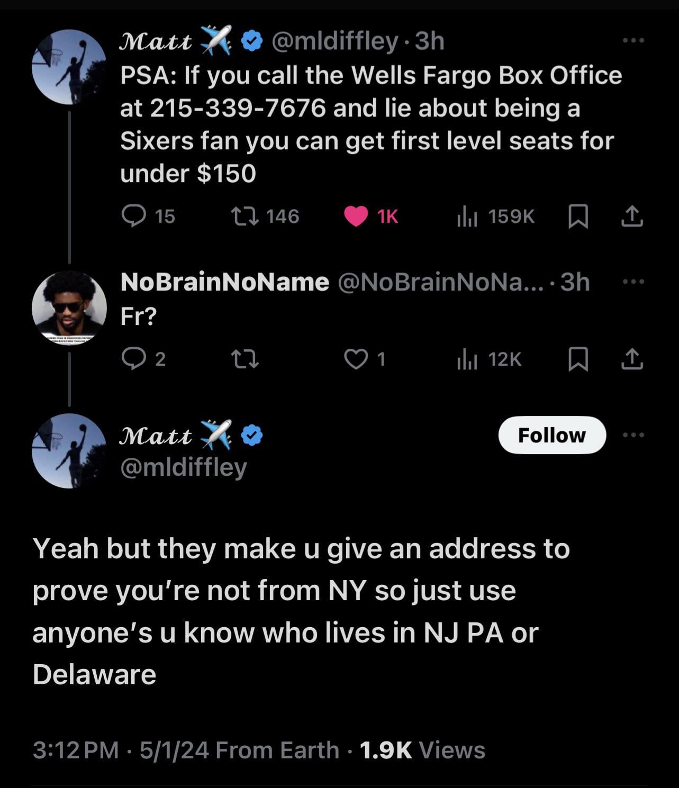The width and height of the screenshot is (679, 788).
Task: Open more options beside the Follow button
Action: tap(633, 435)
